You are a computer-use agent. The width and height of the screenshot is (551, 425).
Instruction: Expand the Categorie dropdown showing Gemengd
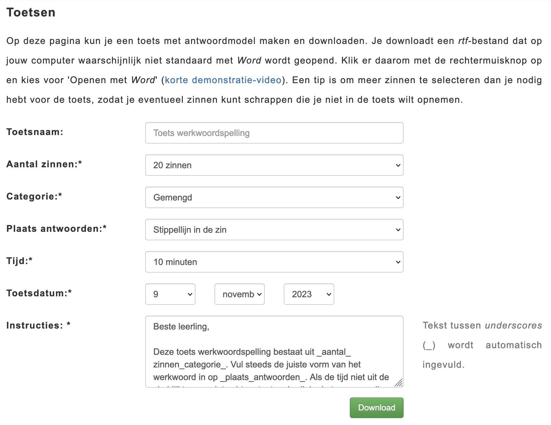(274, 197)
